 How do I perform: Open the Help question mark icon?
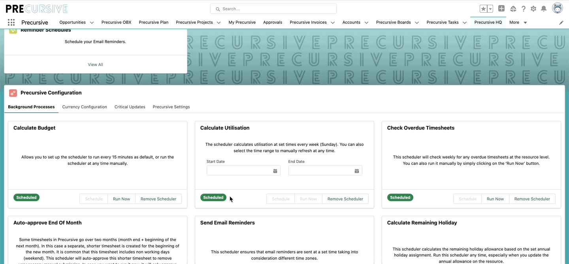(x=524, y=9)
